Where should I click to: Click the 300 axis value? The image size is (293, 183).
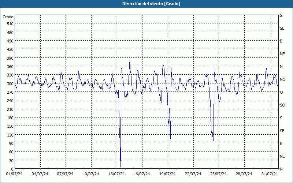[10, 84]
